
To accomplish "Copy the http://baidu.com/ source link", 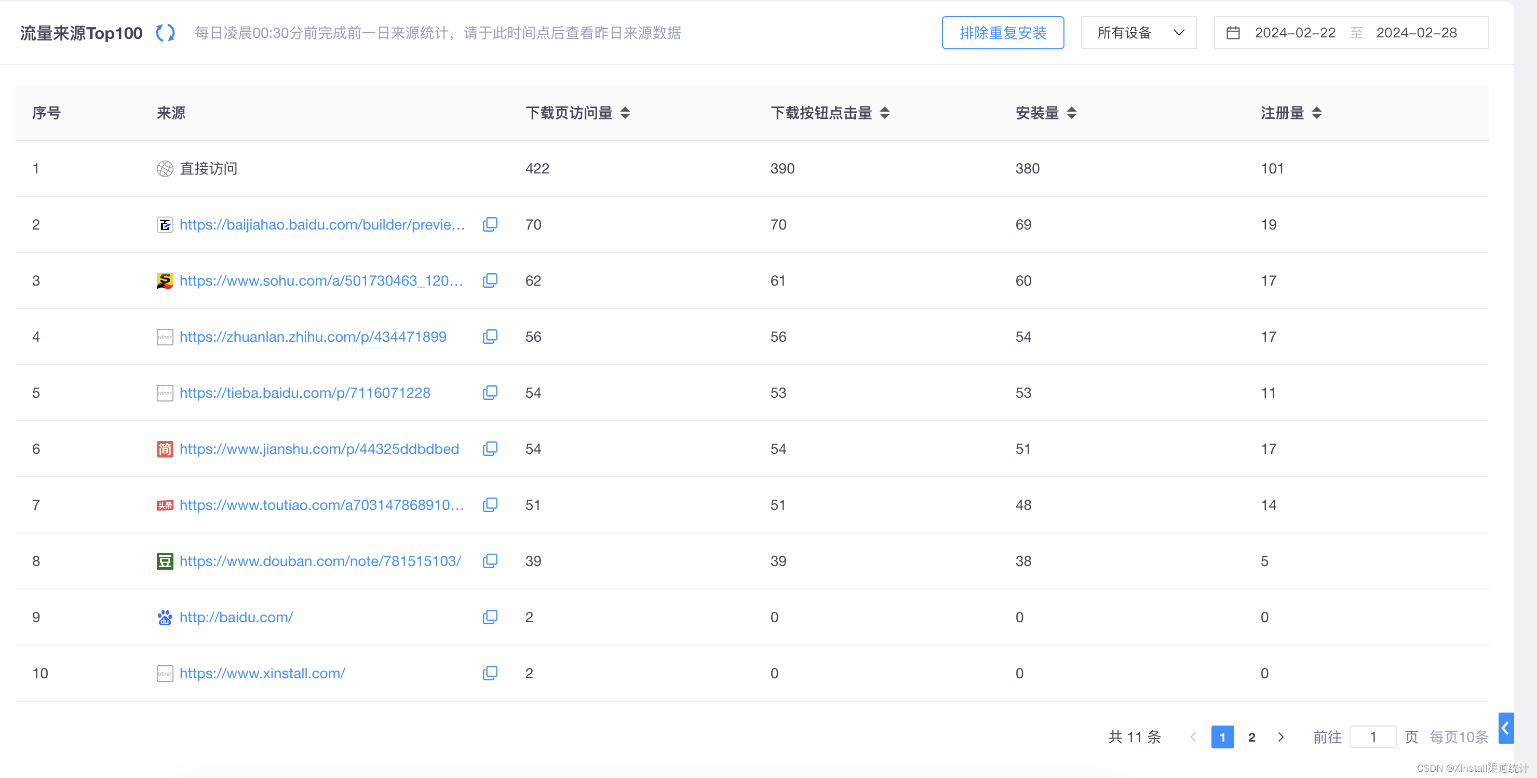I will pyautogui.click(x=490, y=617).
